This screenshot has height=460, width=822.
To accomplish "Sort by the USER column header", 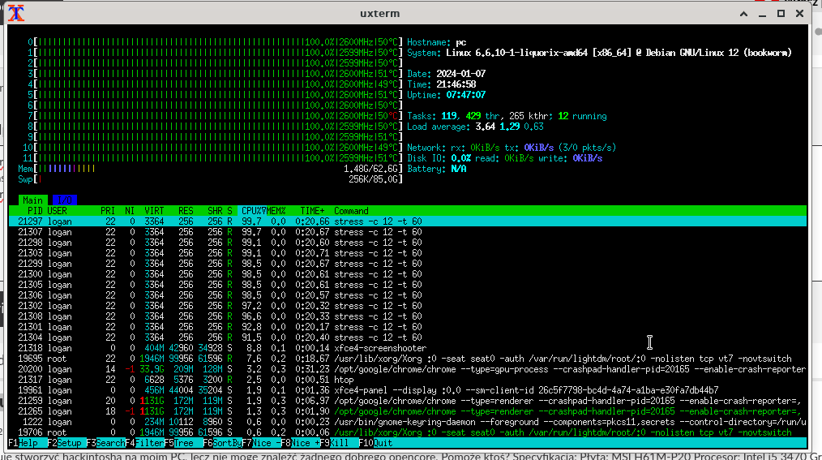I will click(57, 211).
